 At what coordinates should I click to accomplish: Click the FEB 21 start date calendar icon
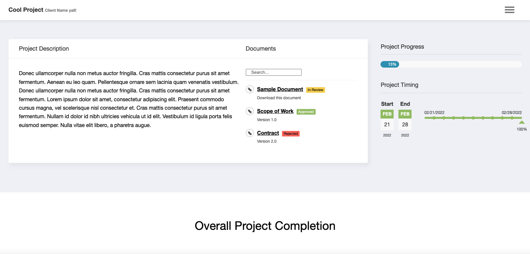[387, 120]
